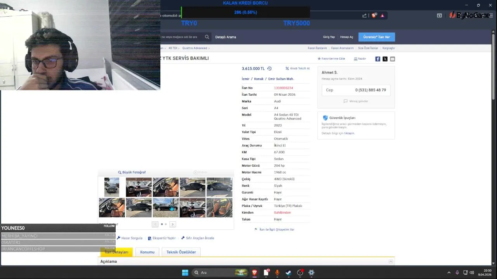This screenshot has width=497, height=279.
Task: Click Emir Sultan Mah. link
Action: click(281, 79)
